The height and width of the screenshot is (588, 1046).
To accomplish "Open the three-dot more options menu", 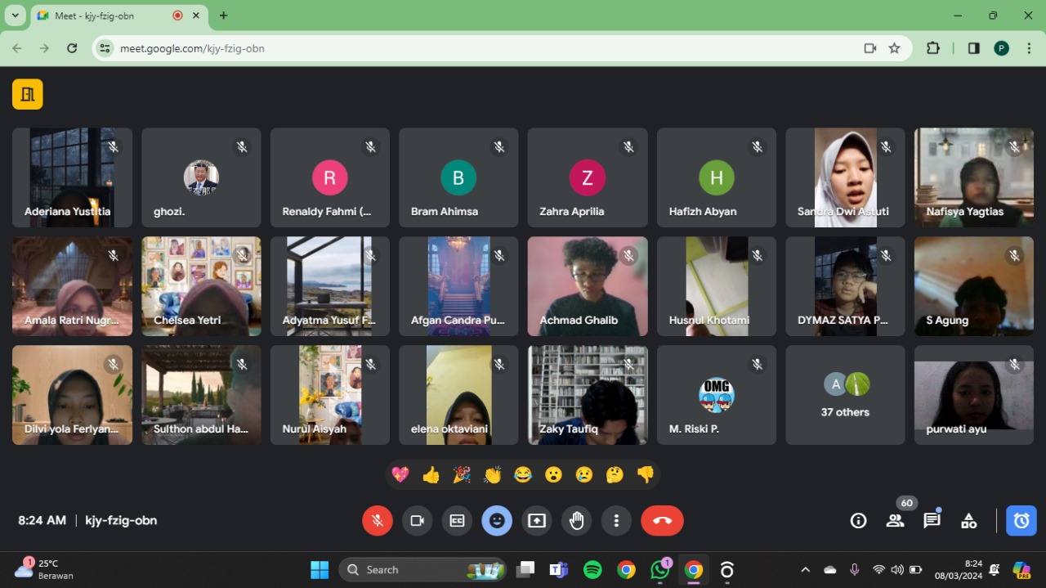I will (x=616, y=521).
